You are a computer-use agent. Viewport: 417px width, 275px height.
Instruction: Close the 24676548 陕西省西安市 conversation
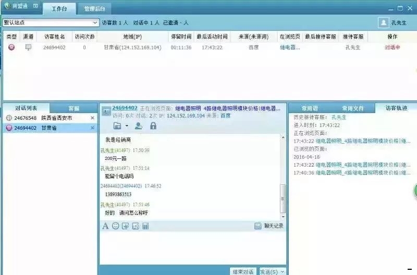click(x=93, y=118)
